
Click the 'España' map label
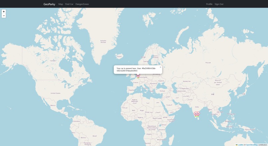click(131, 90)
